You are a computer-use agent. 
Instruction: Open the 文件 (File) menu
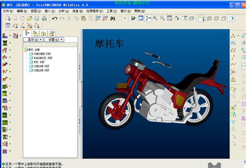click(8, 11)
